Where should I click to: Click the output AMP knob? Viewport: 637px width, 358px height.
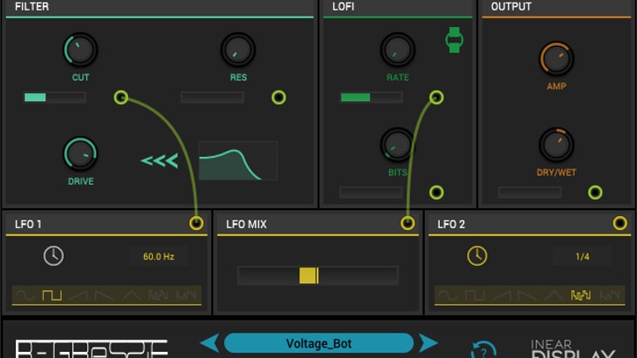556,58
